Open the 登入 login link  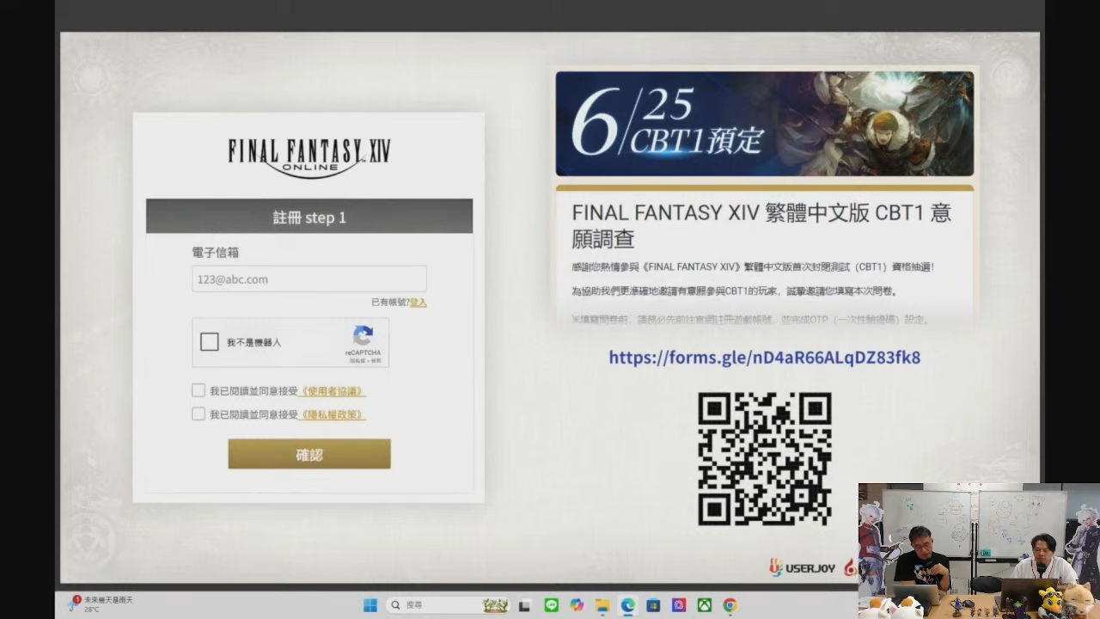pyautogui.click(x=419, y=302)
